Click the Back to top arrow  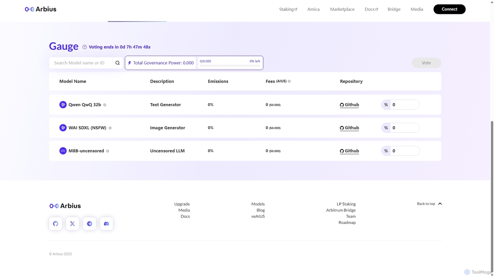point(440,204)
